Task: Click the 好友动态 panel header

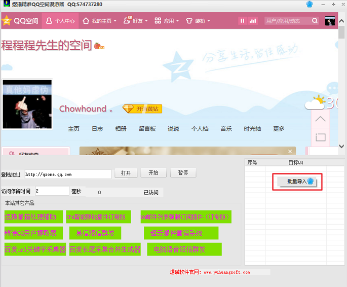Action: (35, 151)
